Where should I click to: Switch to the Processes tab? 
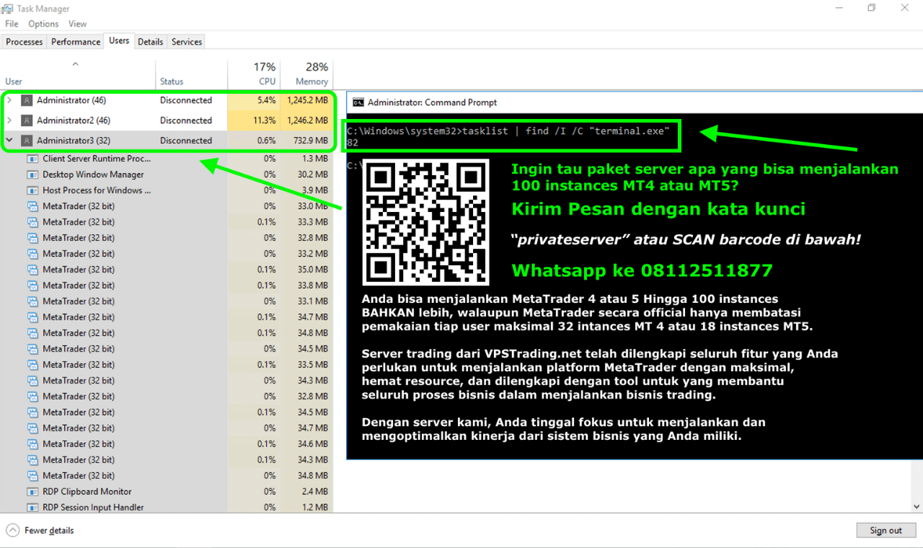click(x=25, y=42)
